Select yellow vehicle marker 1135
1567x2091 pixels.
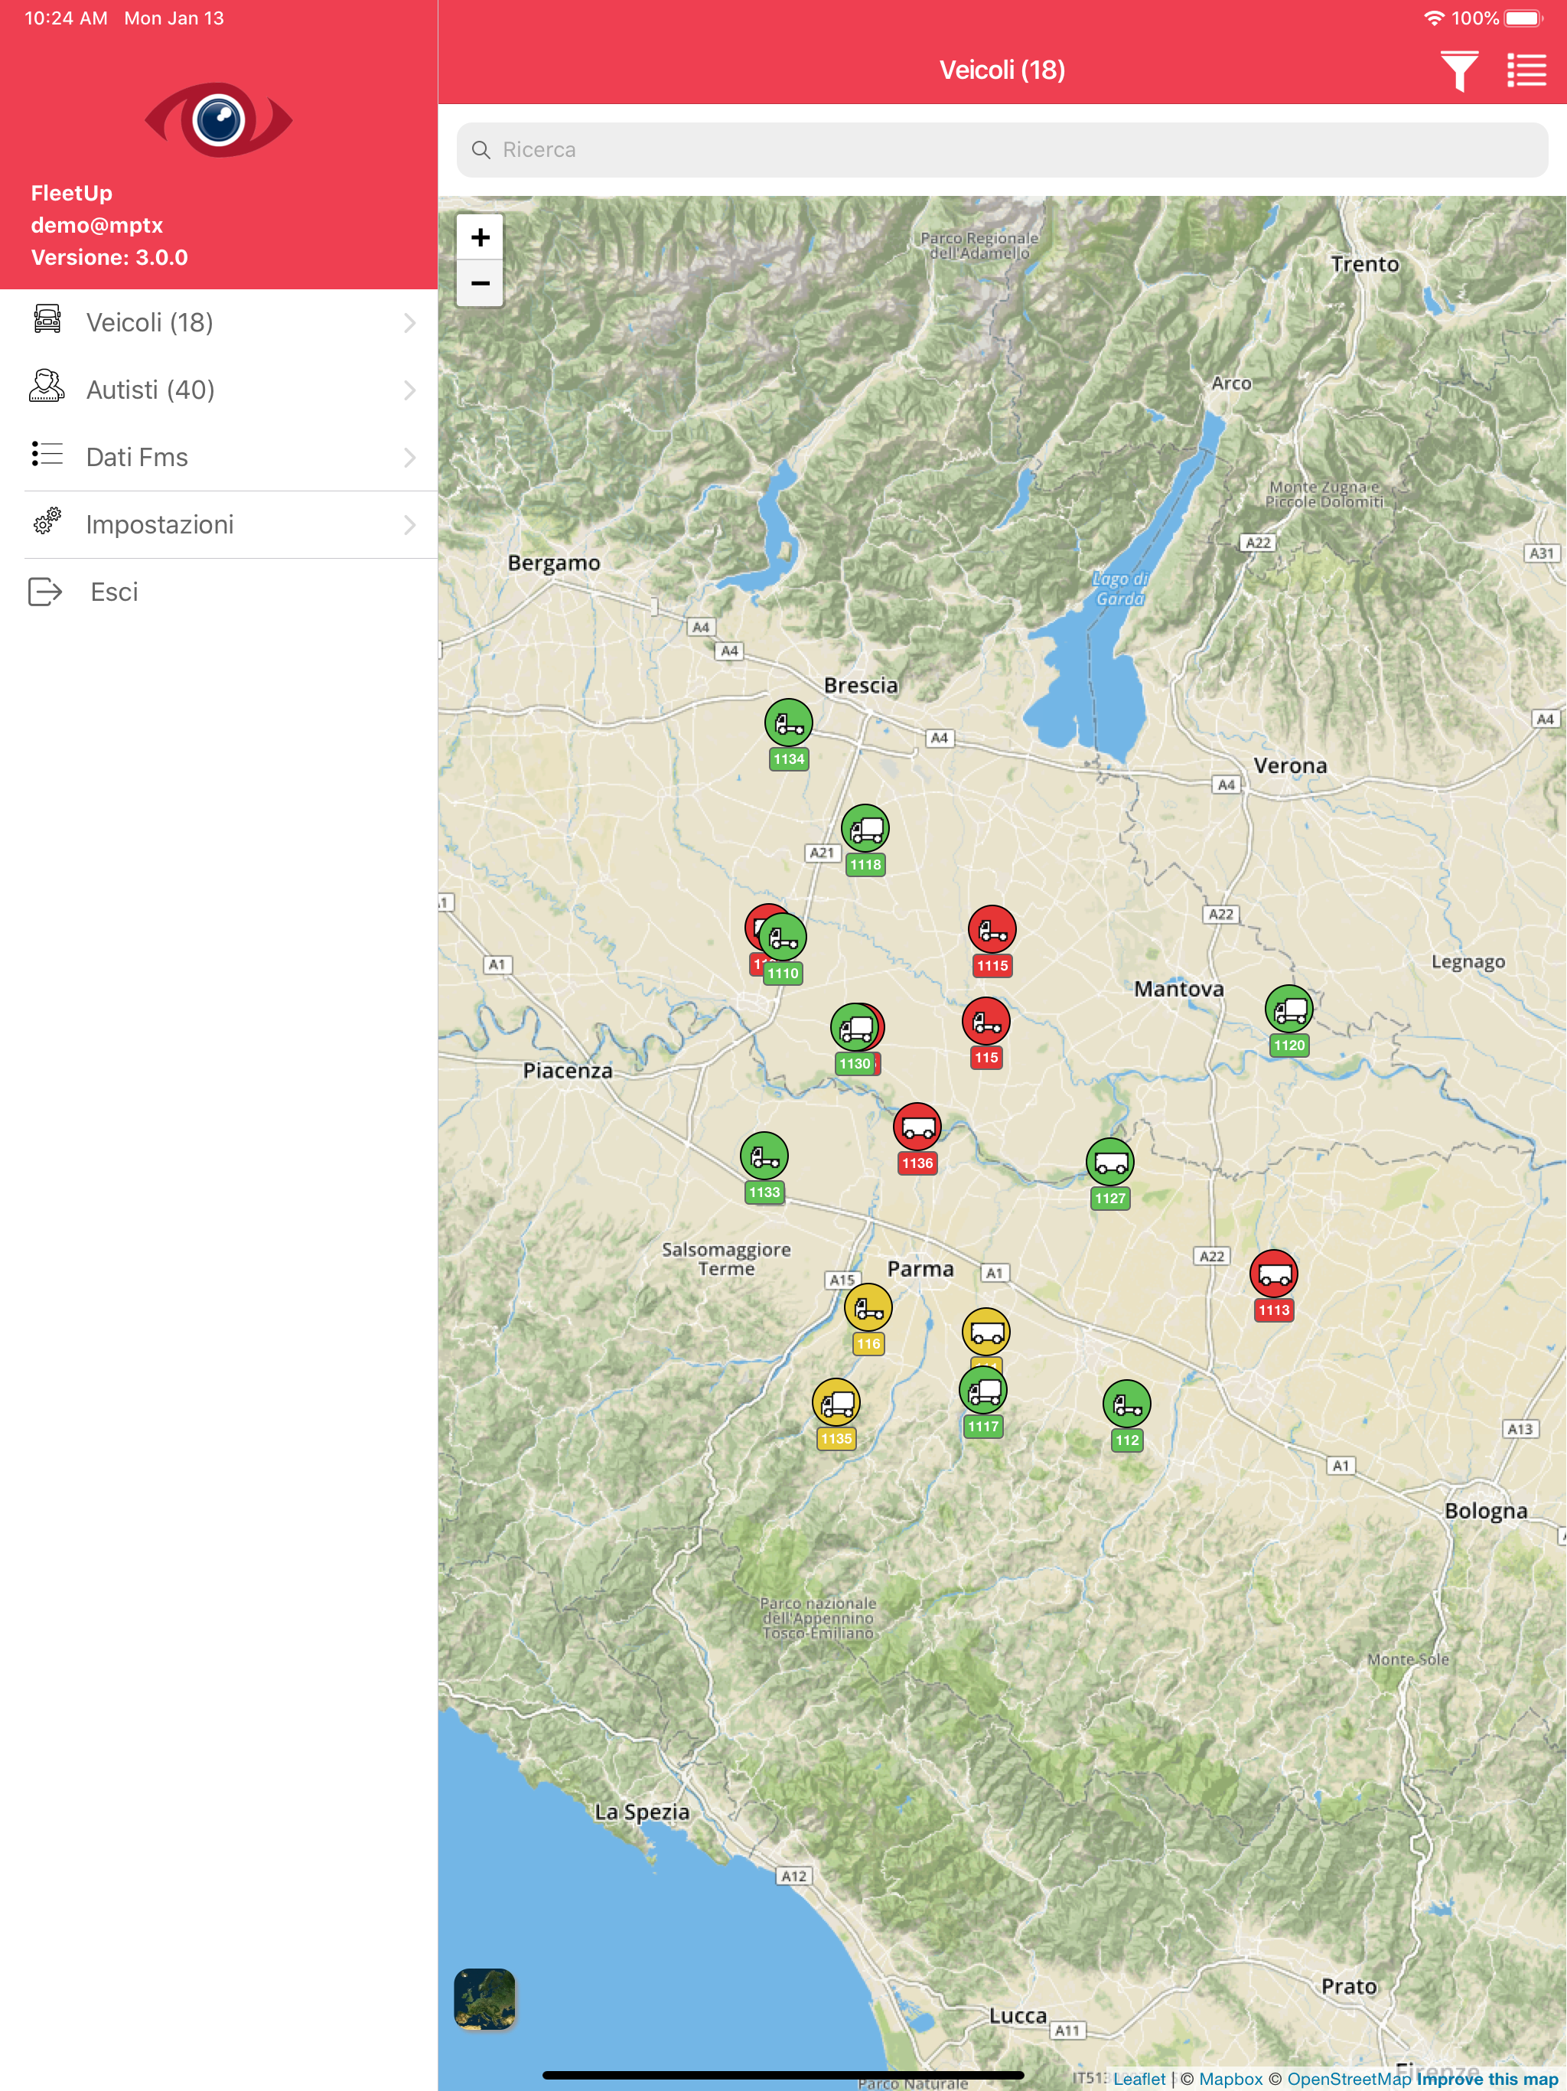[836, 1404]
